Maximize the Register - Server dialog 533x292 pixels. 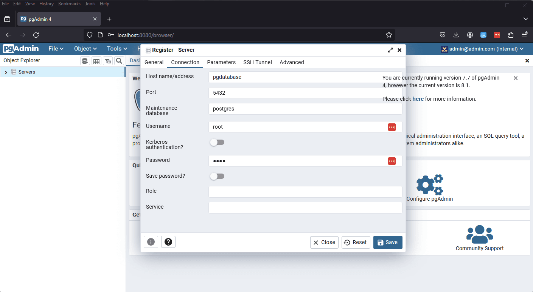tap(390, 50)
